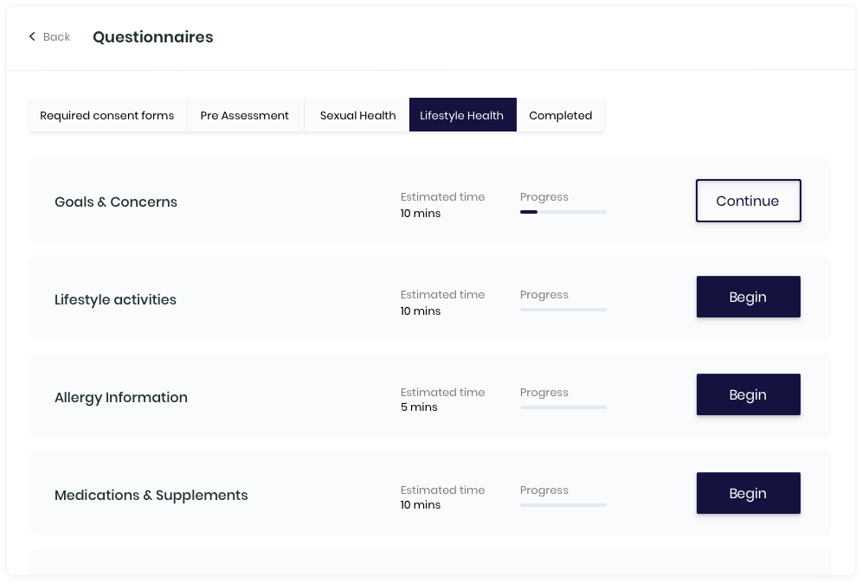
Task: Begin the Allergy Information questionnaire
Action: 749,395
